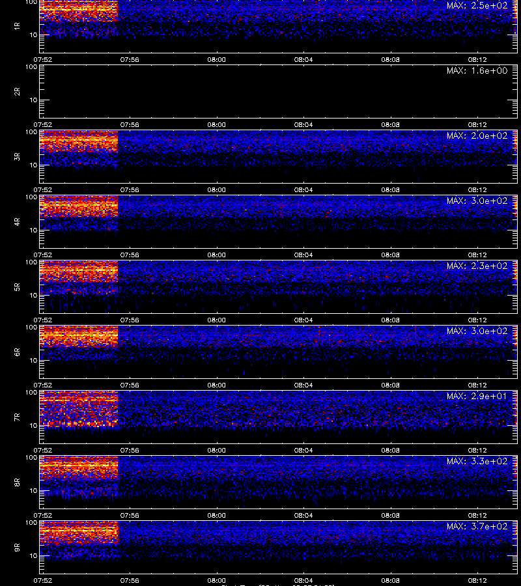Click the 07:52 time label beneath panel 9R
The width and height of the screenshot is (521, 586).
42,580
